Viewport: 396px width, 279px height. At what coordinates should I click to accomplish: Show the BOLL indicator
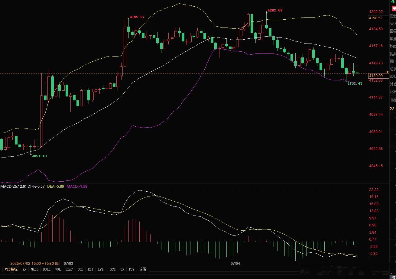pyautogui.click(x=47, y=269)
